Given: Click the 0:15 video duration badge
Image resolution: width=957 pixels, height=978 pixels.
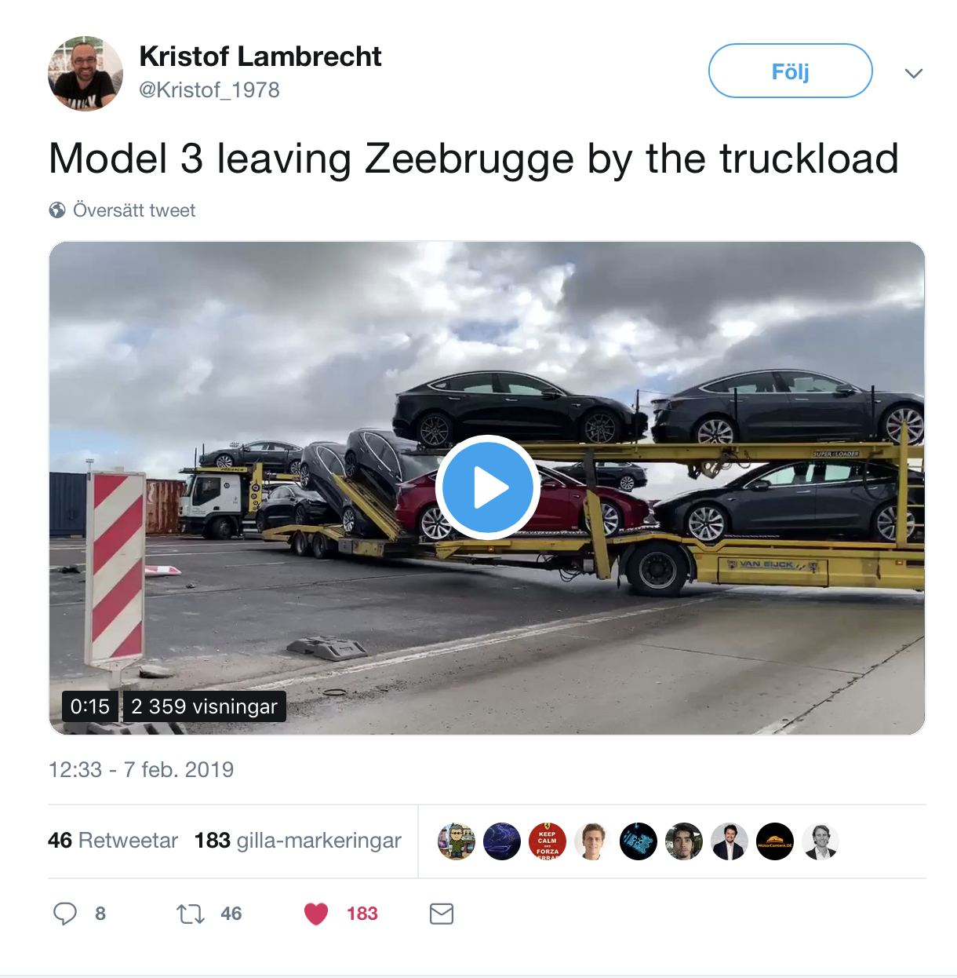Looking at the screenshot, I should coord(90,706).
